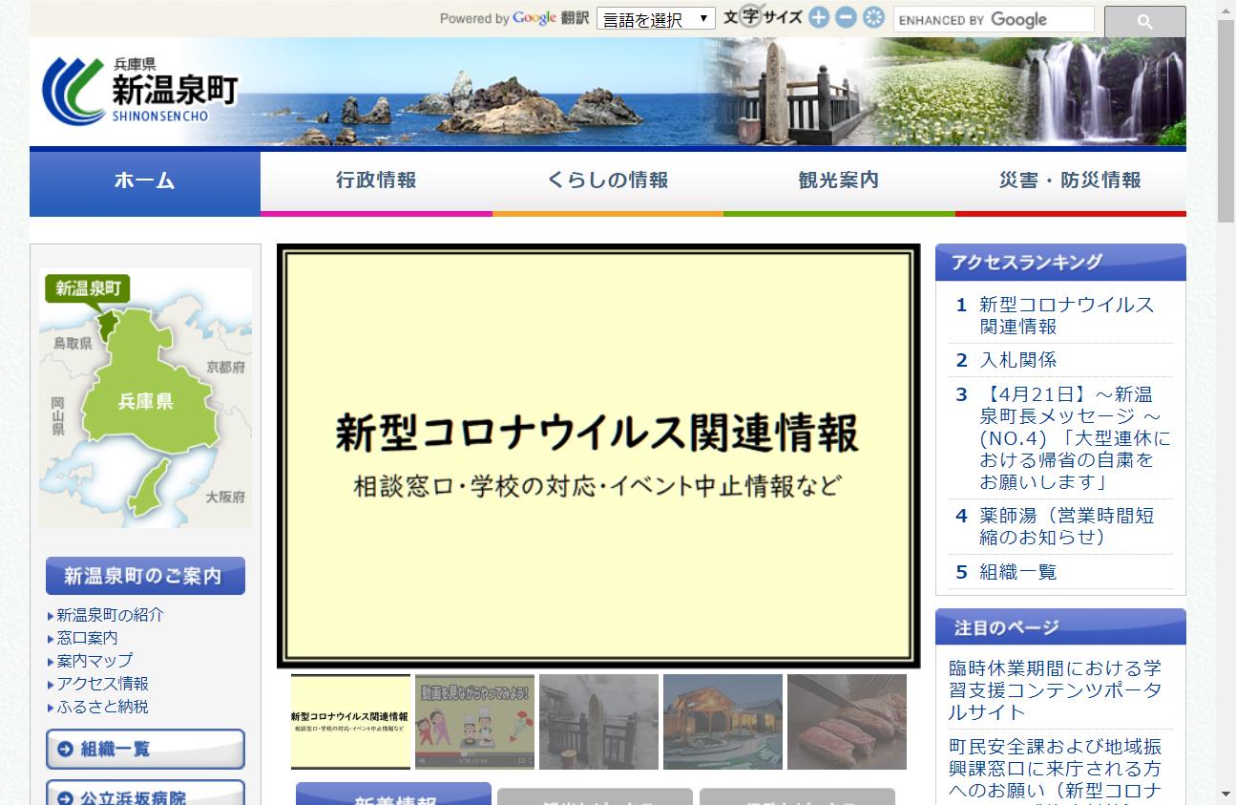Viewport: 1236px width, 805px height.
Task: Switch to the 行政情報 tab
Action: point(377,180)
